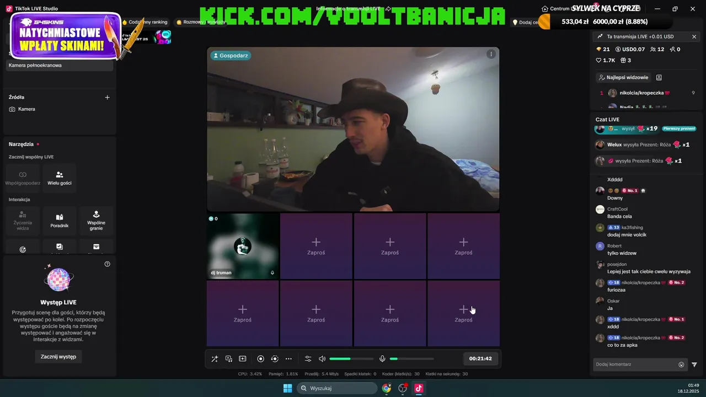Click the ranking list icon beside Najlepsi widzowie
706x397 pixels.
pyautogui.click(x=659, y=78)
